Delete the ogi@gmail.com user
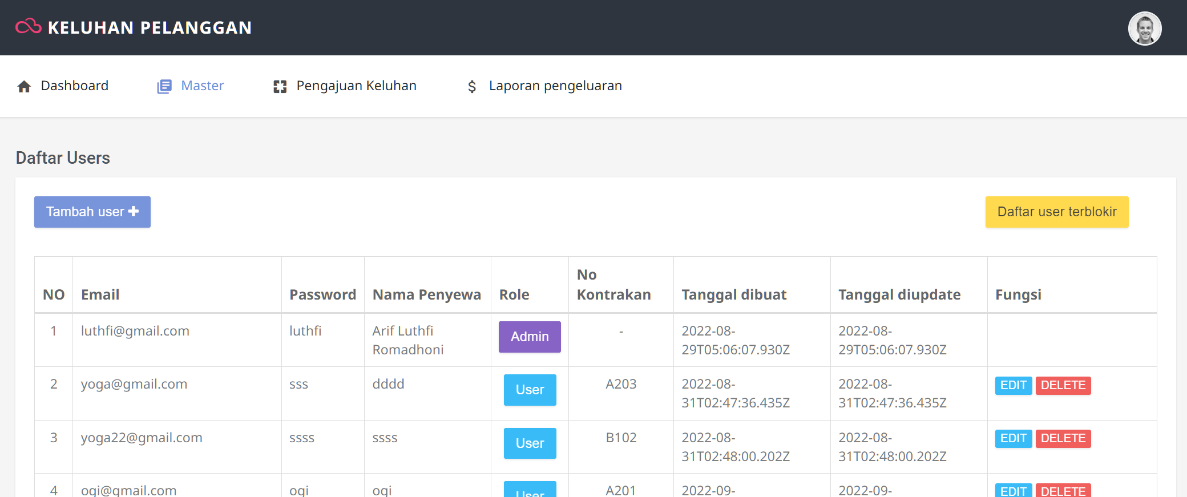This screenshot has height=497, width=1187. 1063,491
